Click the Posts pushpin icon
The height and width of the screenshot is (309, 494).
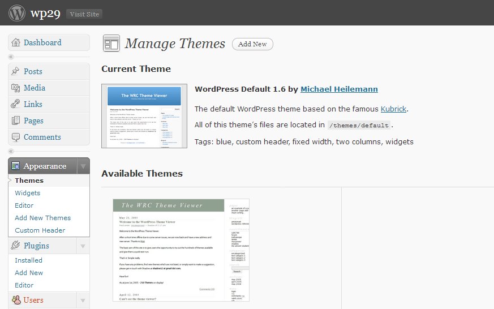(15, 71)
